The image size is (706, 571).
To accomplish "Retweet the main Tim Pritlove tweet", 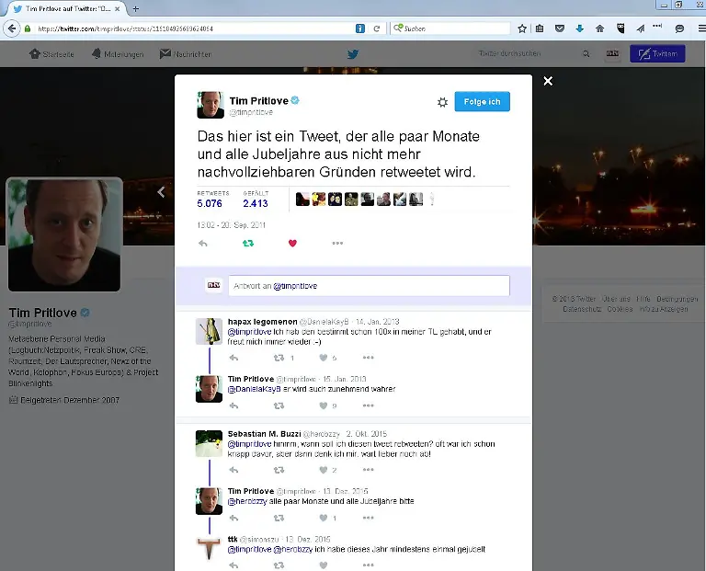I will [x=248, y=244].
